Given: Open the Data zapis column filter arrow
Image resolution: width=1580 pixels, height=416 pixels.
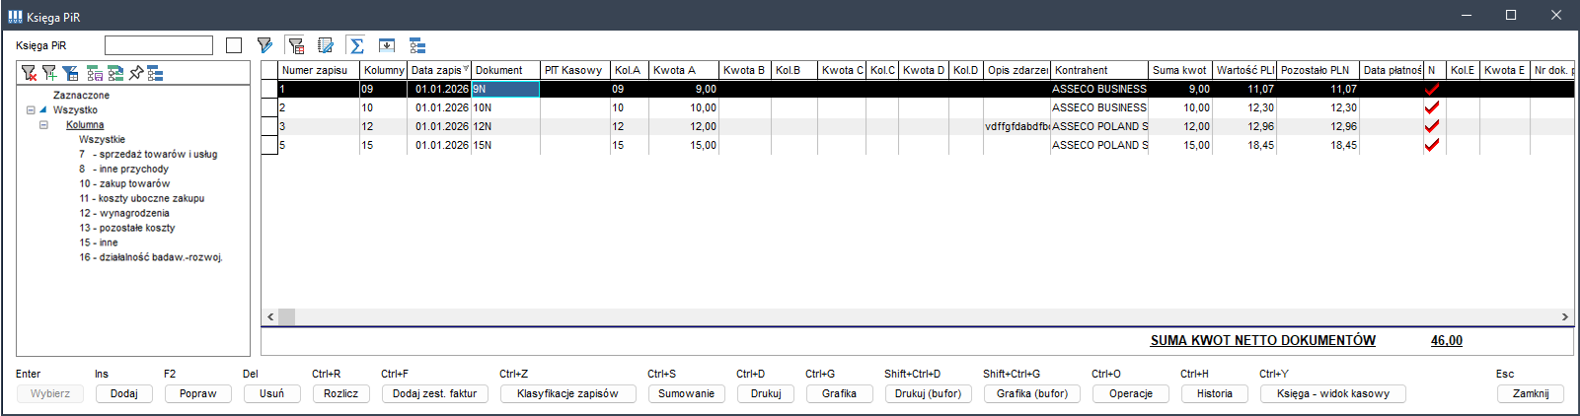Looking at the screenshot, I should (466, 70).
